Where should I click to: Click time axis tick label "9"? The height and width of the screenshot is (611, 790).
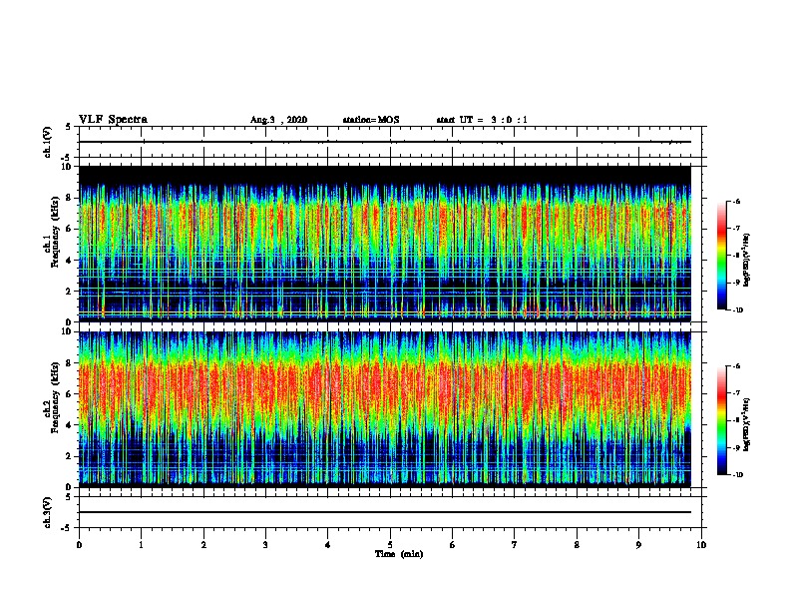[638, 545]
